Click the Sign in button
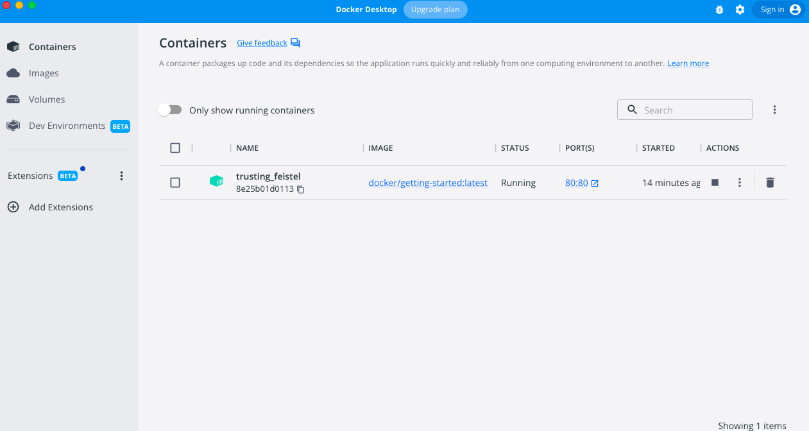 (779, 10)
